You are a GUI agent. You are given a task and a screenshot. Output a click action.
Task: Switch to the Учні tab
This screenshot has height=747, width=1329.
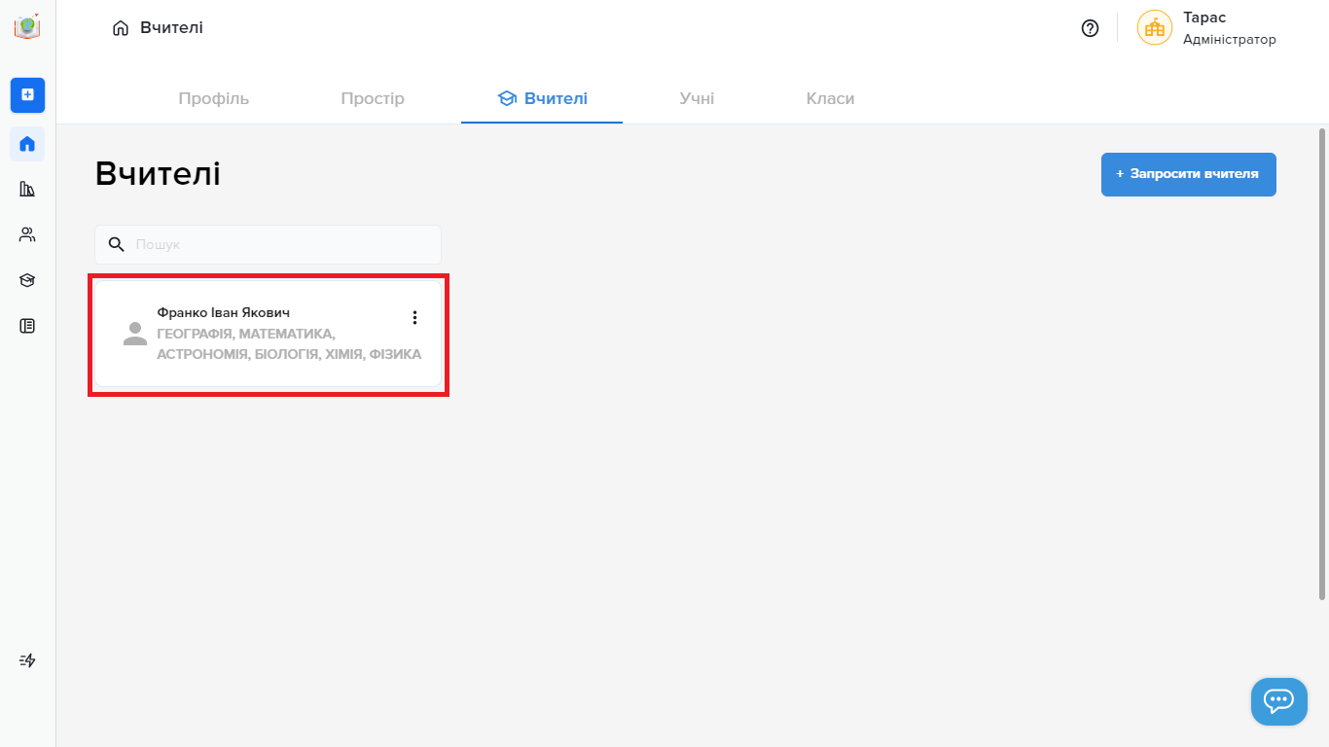(x=697, y=98)
